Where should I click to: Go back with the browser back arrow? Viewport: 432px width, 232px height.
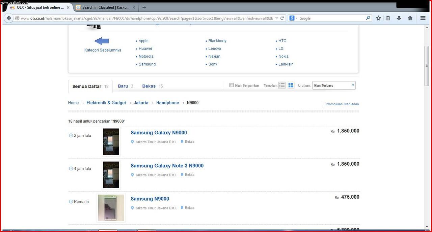coord(9,18)
